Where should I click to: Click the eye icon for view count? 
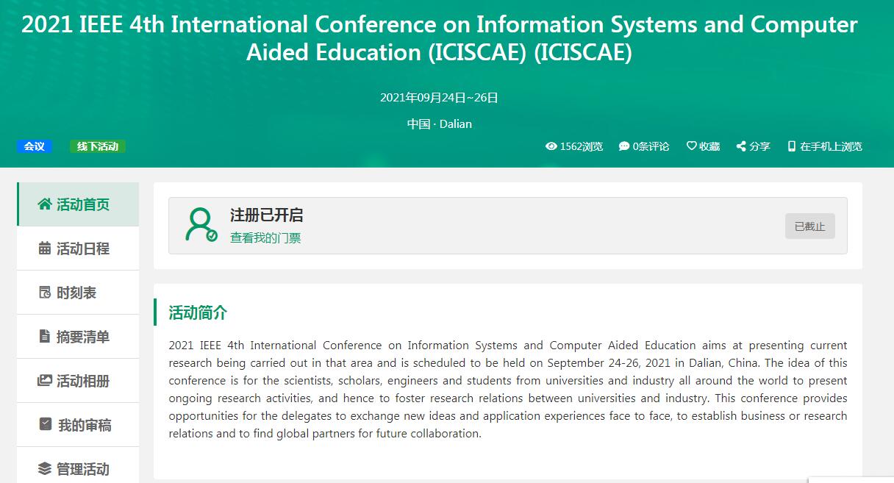point(551,146)
